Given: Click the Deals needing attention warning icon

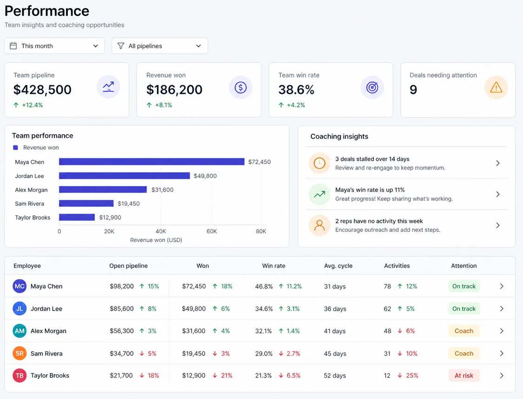Looking at the screenshot, I should coord(496,87).
